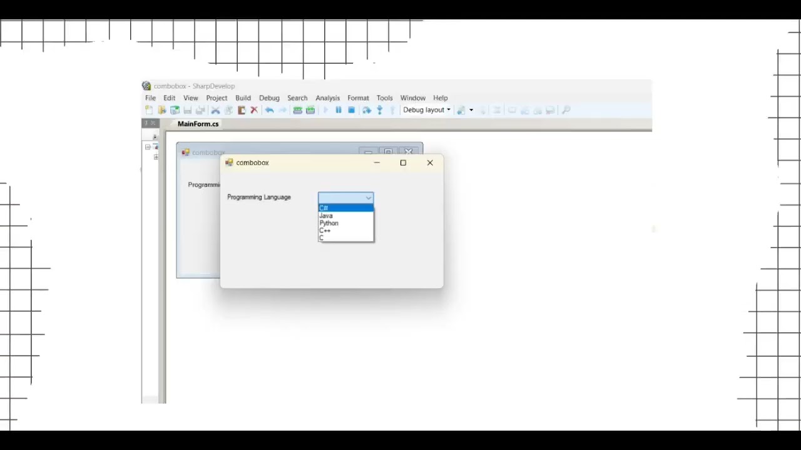This screenshot has height=450, width=801.
Task: Click the Step Into debug icon
Action: tap(379, 110)
